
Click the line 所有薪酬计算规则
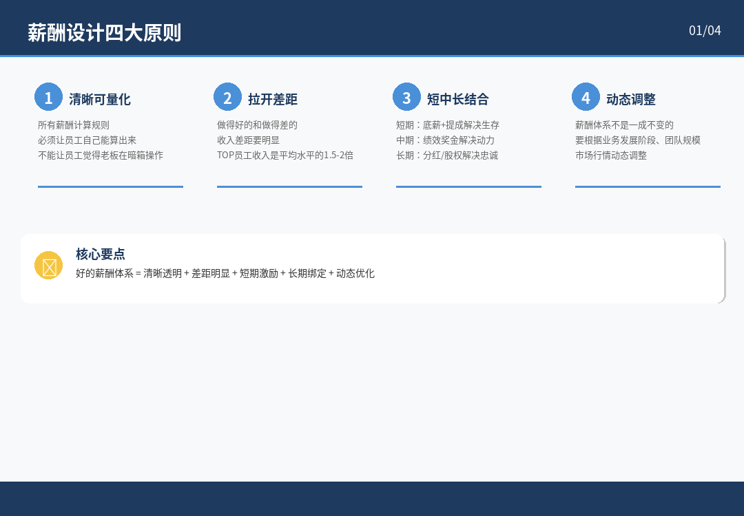[x=74, y=125]
